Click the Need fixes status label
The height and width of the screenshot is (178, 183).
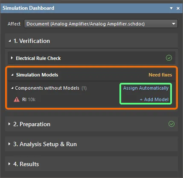(160, 75)
